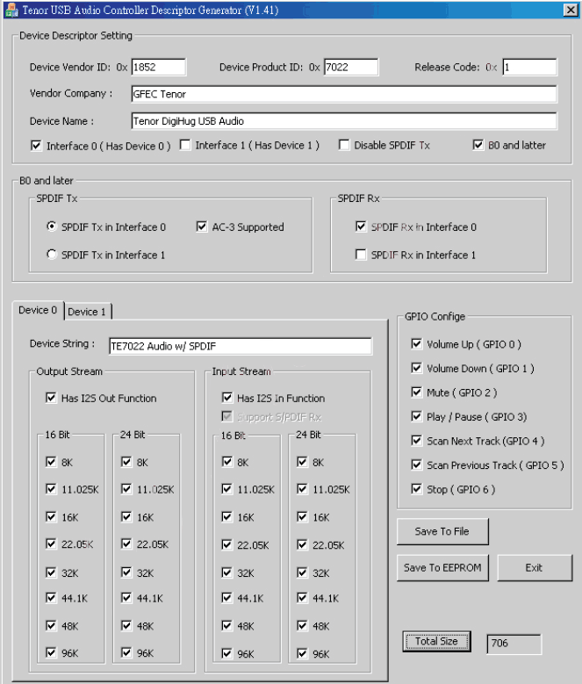This screenshot has height=684, width=582.
Task: Toggle Interface 0 (Has Device 0) checkbox
Action: pos(36,145)
